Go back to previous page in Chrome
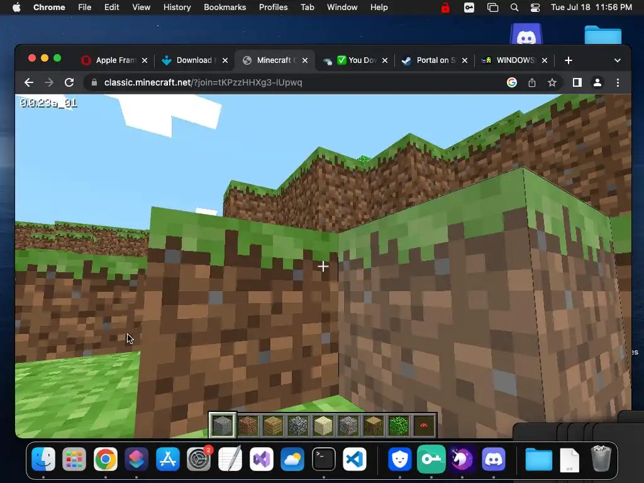 point(29,82)
